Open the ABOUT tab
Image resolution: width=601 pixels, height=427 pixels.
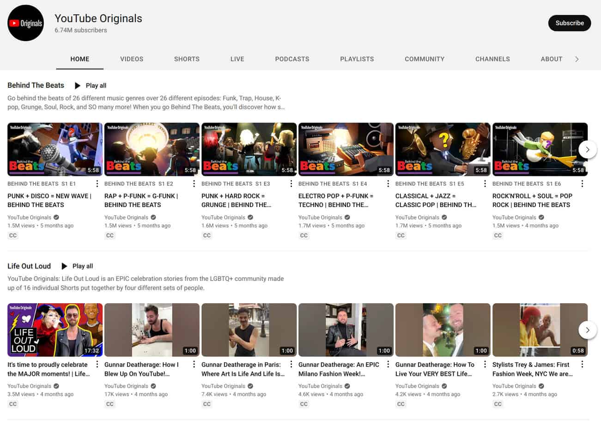click(x=552, y=59)
